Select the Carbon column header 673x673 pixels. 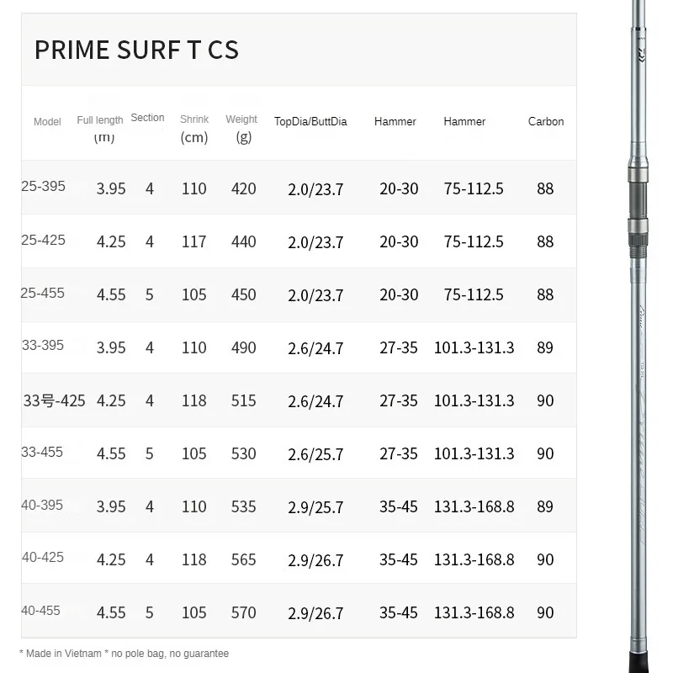tap(546, 122)
